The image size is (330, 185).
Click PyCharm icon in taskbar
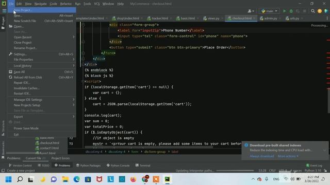pos(167,179)
